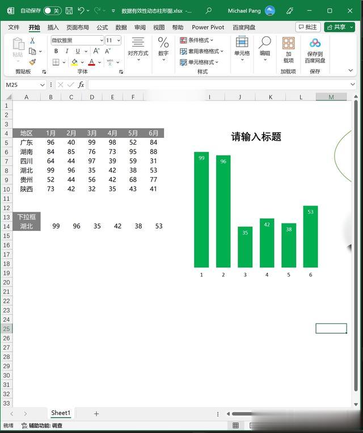
Task: Click the Borders icon
Action: click(x=56, y=62)
